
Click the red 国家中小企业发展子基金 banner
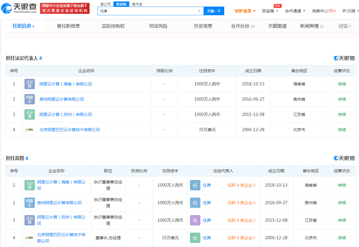pos(65,8)
